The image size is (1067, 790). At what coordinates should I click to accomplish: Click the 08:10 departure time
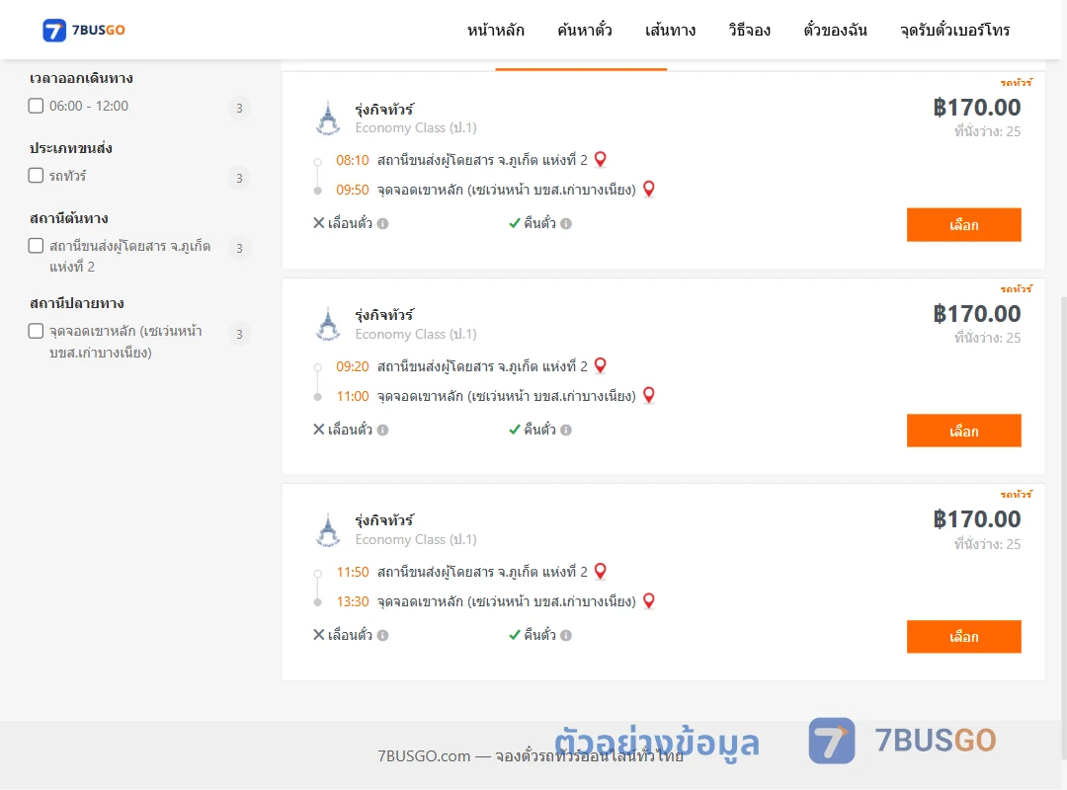tap(353, 160)
